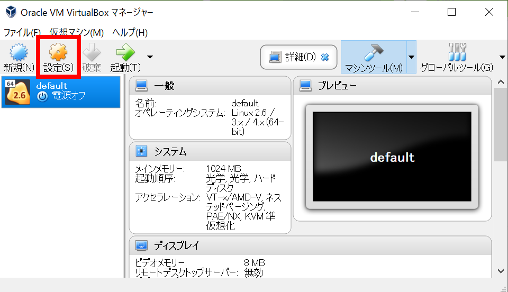The width and height of the screenshot is (508, 292).
Task: Click the Display section screen icon
Action: pyautogui.click(x=142, y=245)
